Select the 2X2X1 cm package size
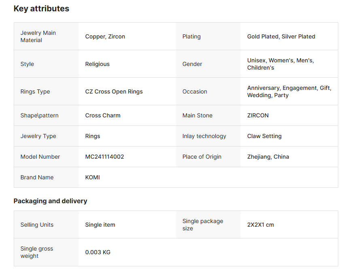 click(x=260, y=225)
